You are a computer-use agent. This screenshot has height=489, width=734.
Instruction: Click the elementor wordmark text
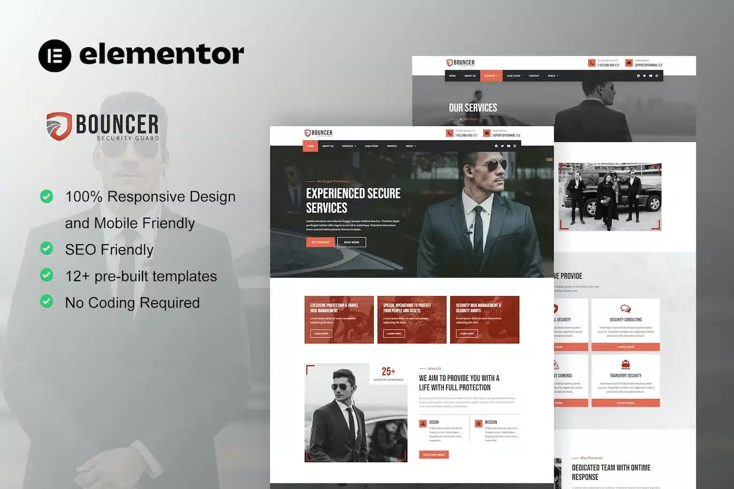tap(162, 54)
